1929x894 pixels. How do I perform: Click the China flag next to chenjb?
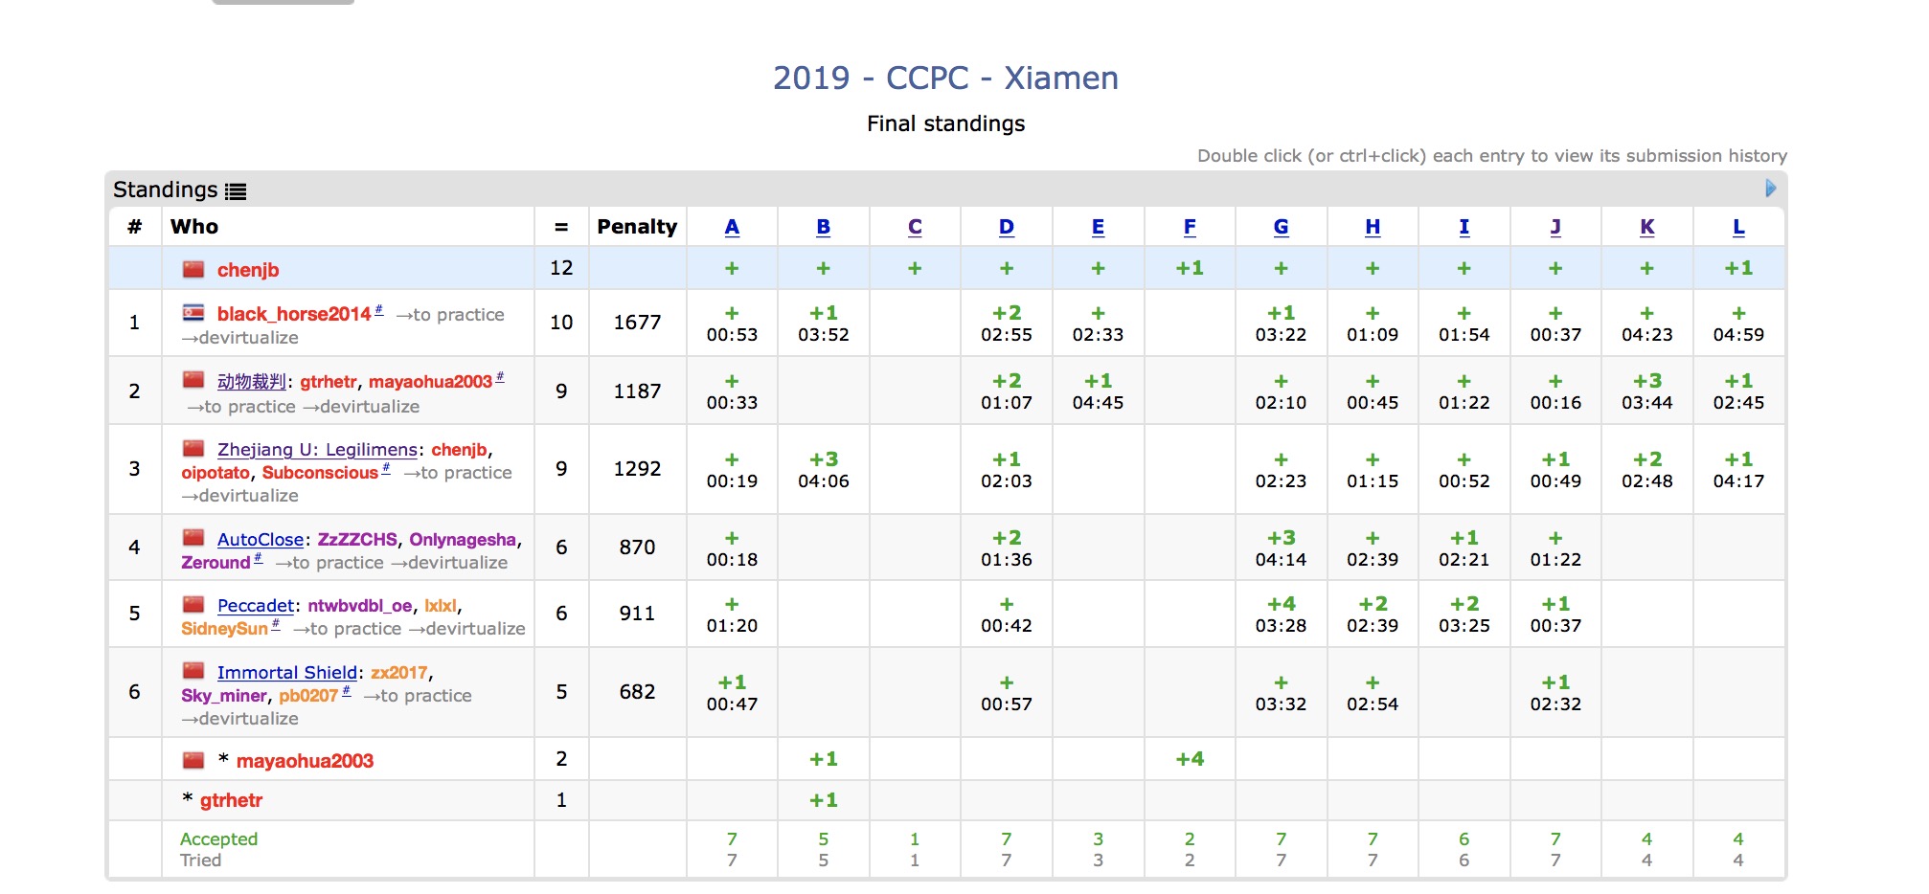pyautogui.click(x=193, y=269)
